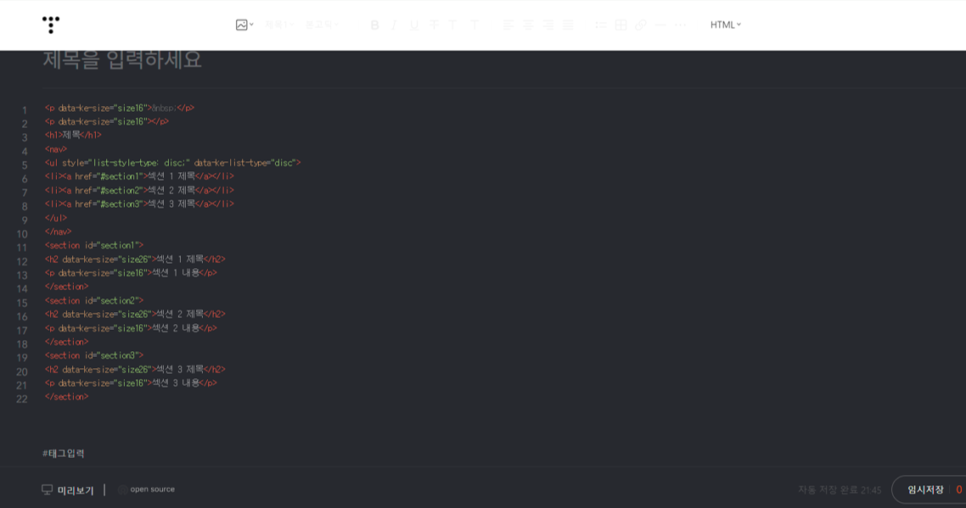Open the text color tool
966x508 pixels.
click(452, 25)
